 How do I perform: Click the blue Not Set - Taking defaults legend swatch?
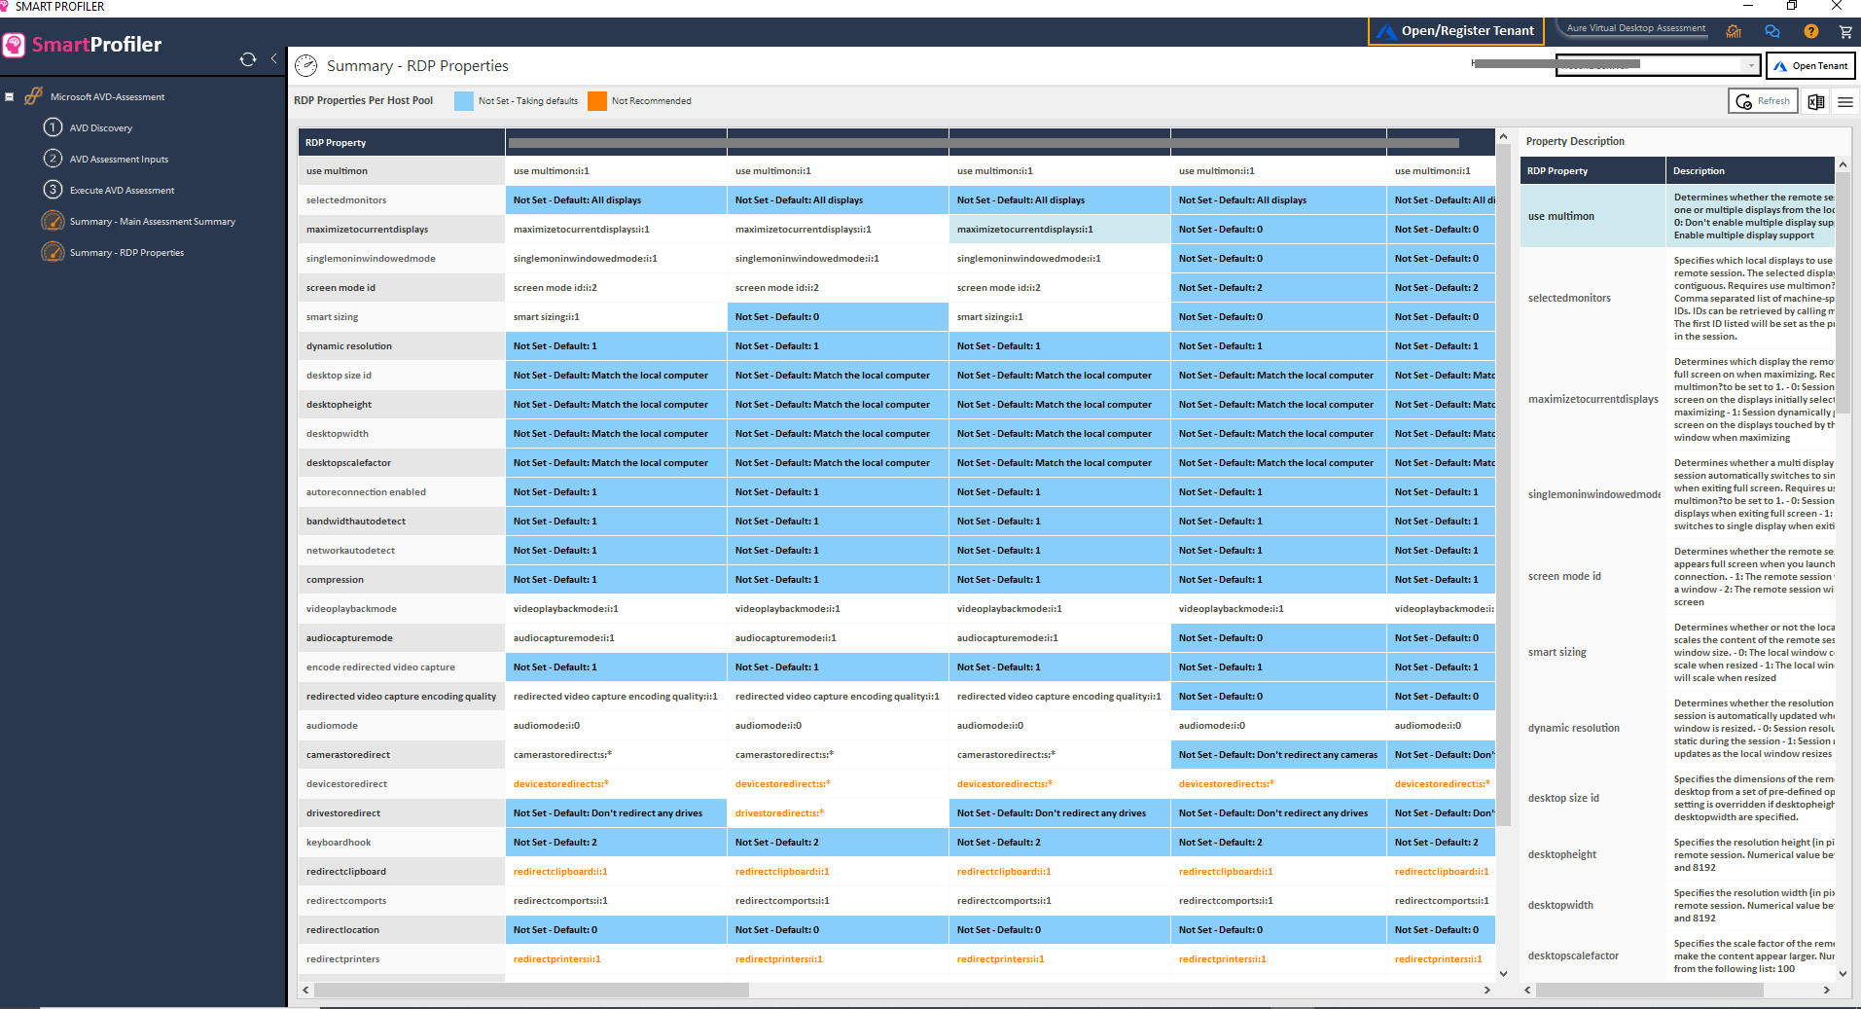(x=464, y=100)
